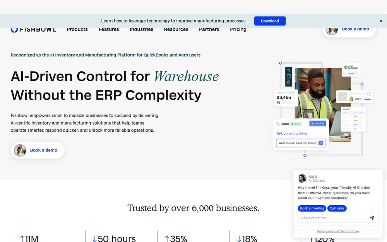This screenshot has width=387, height=242.
Task: Click the external-link icon on marketplace card
Action: (369, 94)
